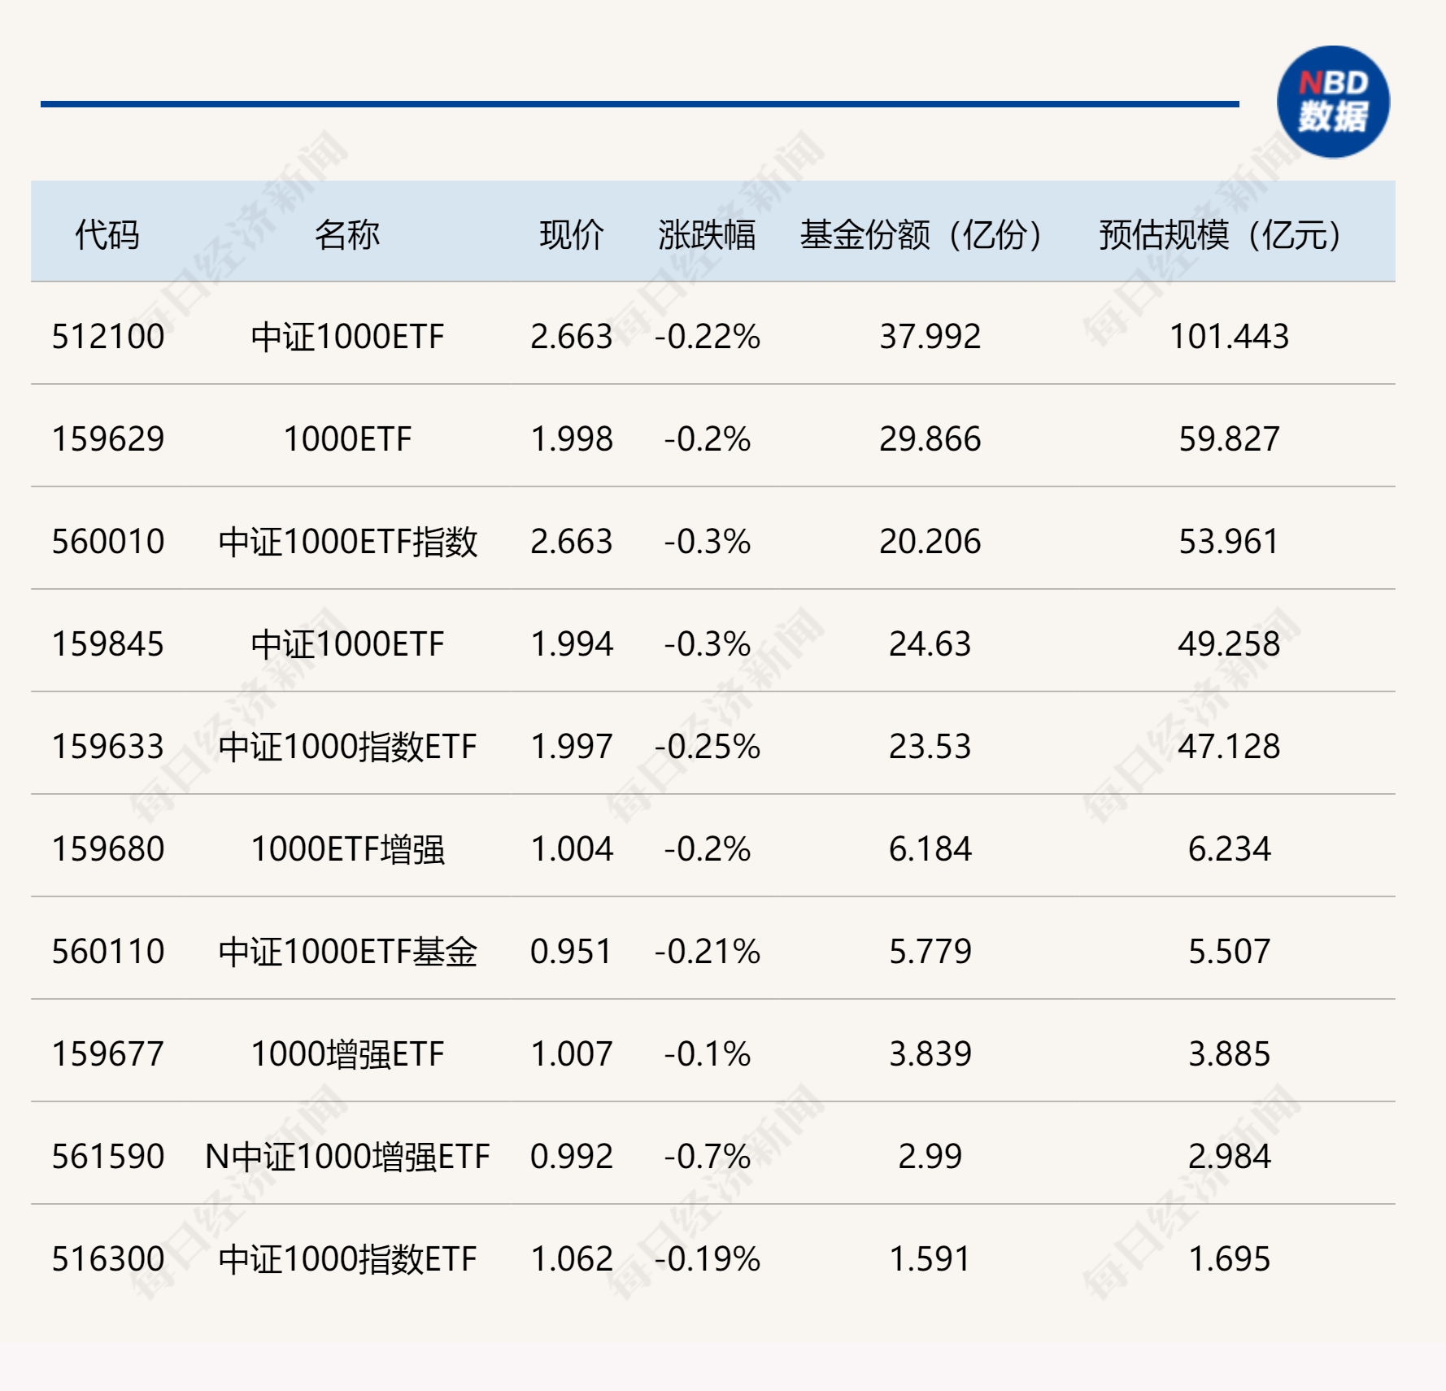Click the change value -0.22%
This screenshot has height=1391, width=1446.
click(x=707, y=337)
